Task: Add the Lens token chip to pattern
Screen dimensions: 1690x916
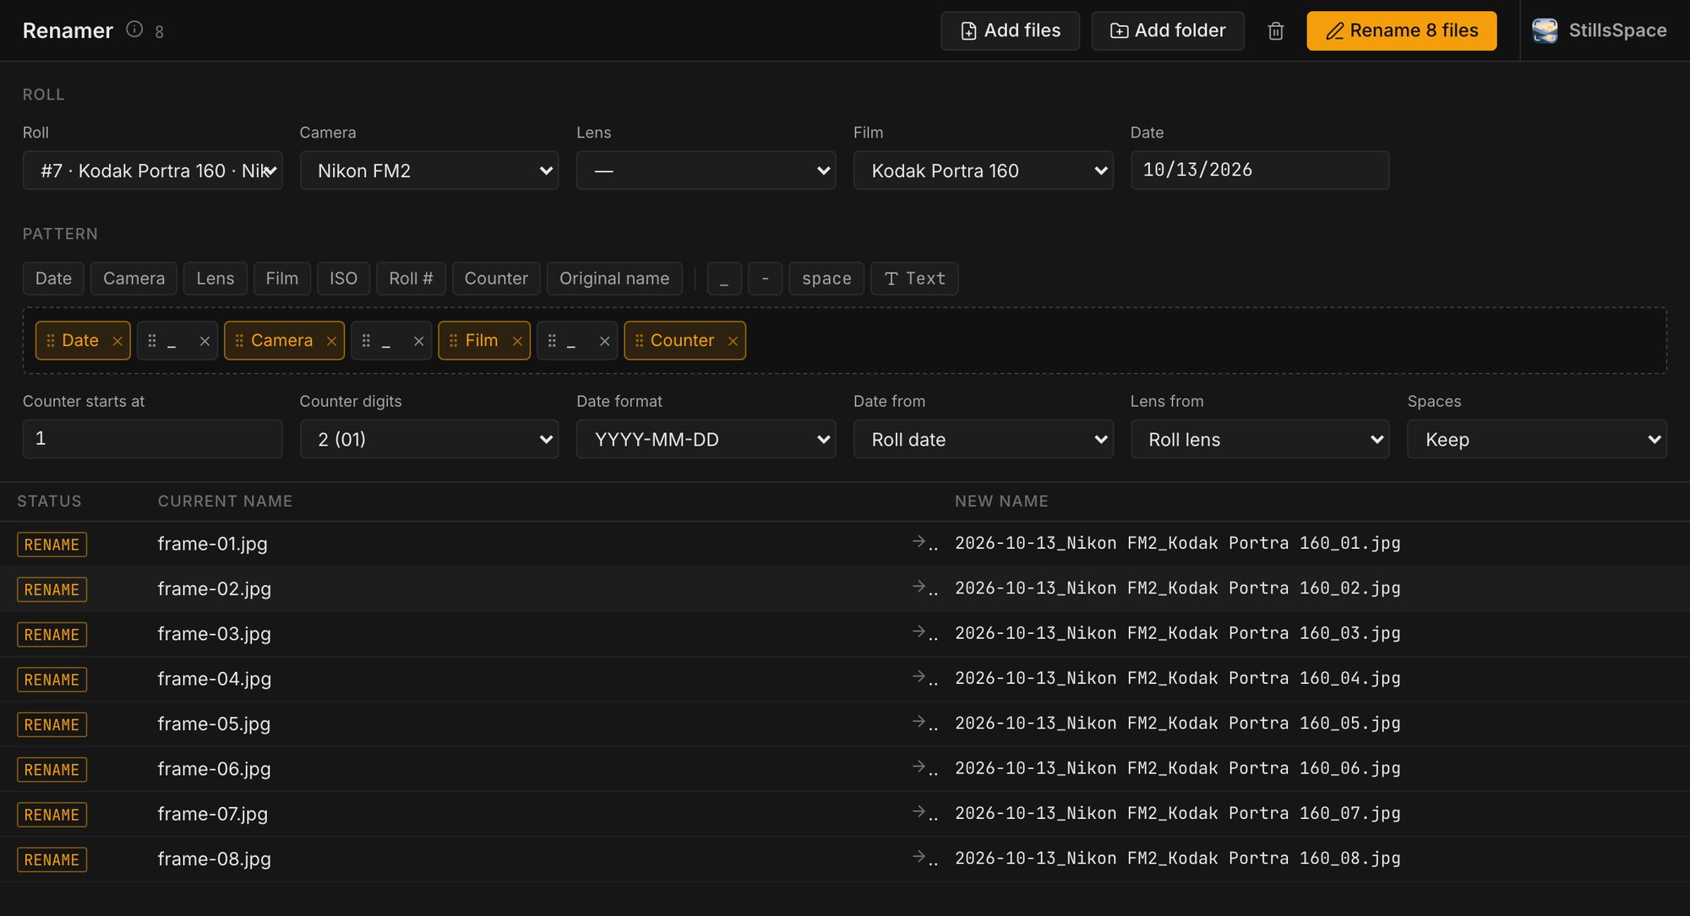Action: click(x=215, y=279)
